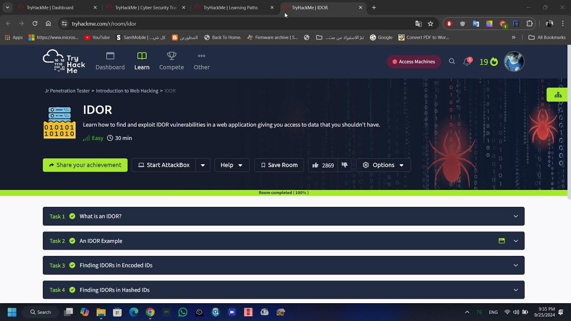This screenshot has width=571, height=321.
Task: Click Save Room button
Action: (x=279, y=165)
